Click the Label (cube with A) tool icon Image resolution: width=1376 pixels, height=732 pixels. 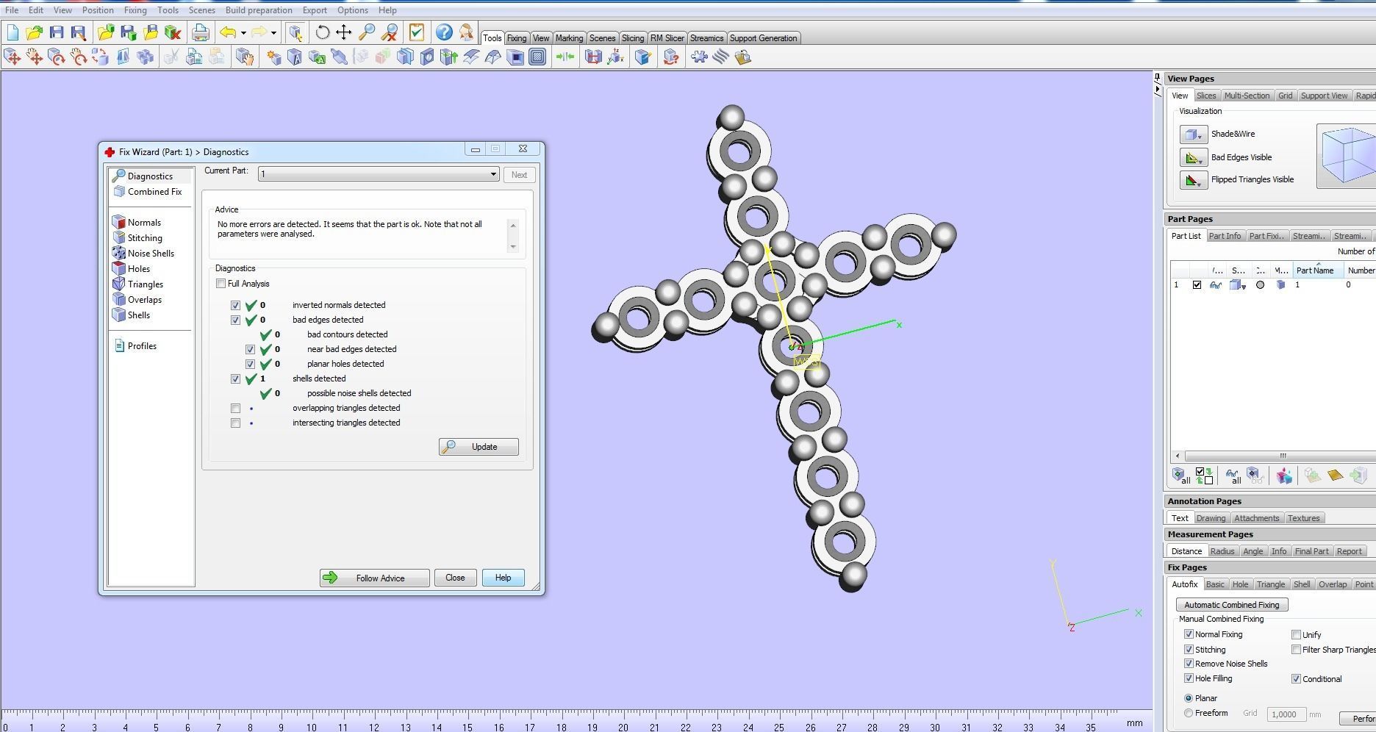[295, 57]
